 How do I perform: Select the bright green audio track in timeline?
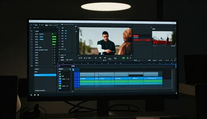pyautogui.click(x=121, y=81)
